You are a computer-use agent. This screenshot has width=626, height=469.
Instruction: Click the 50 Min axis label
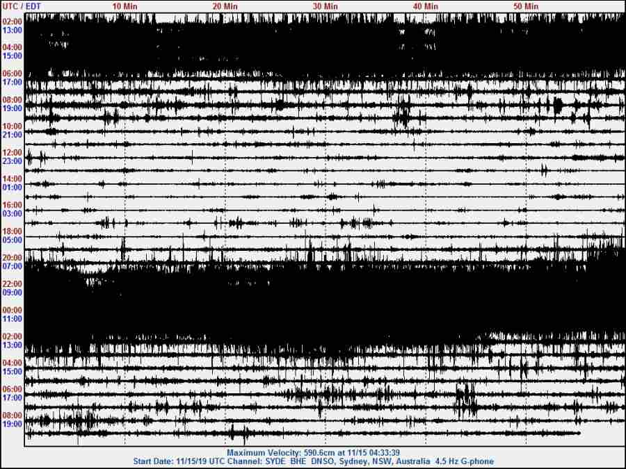(x=526, y=6)
